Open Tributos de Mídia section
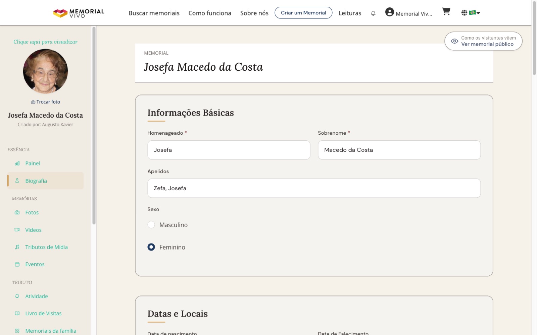537x335 pixels. point(45,247)
